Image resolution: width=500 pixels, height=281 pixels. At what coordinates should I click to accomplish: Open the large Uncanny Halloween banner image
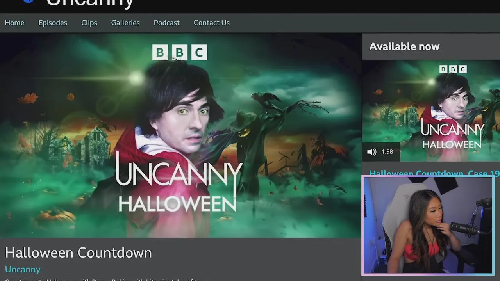pyautogui.click(x=180, y=135)
